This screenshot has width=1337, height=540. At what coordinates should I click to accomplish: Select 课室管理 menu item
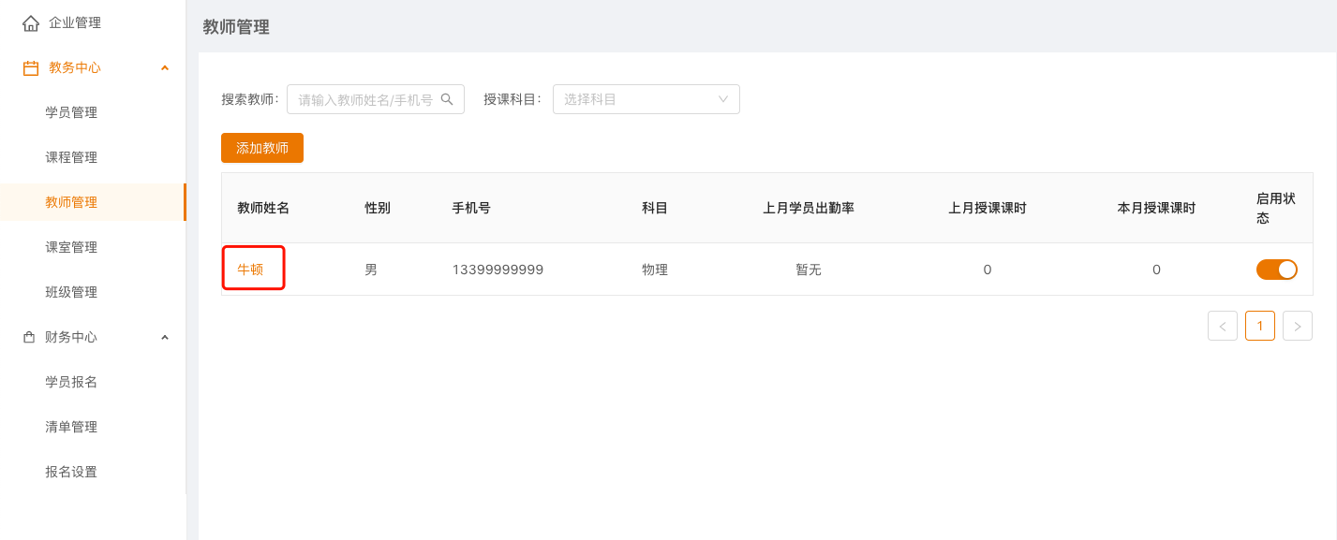coord(71,247)
